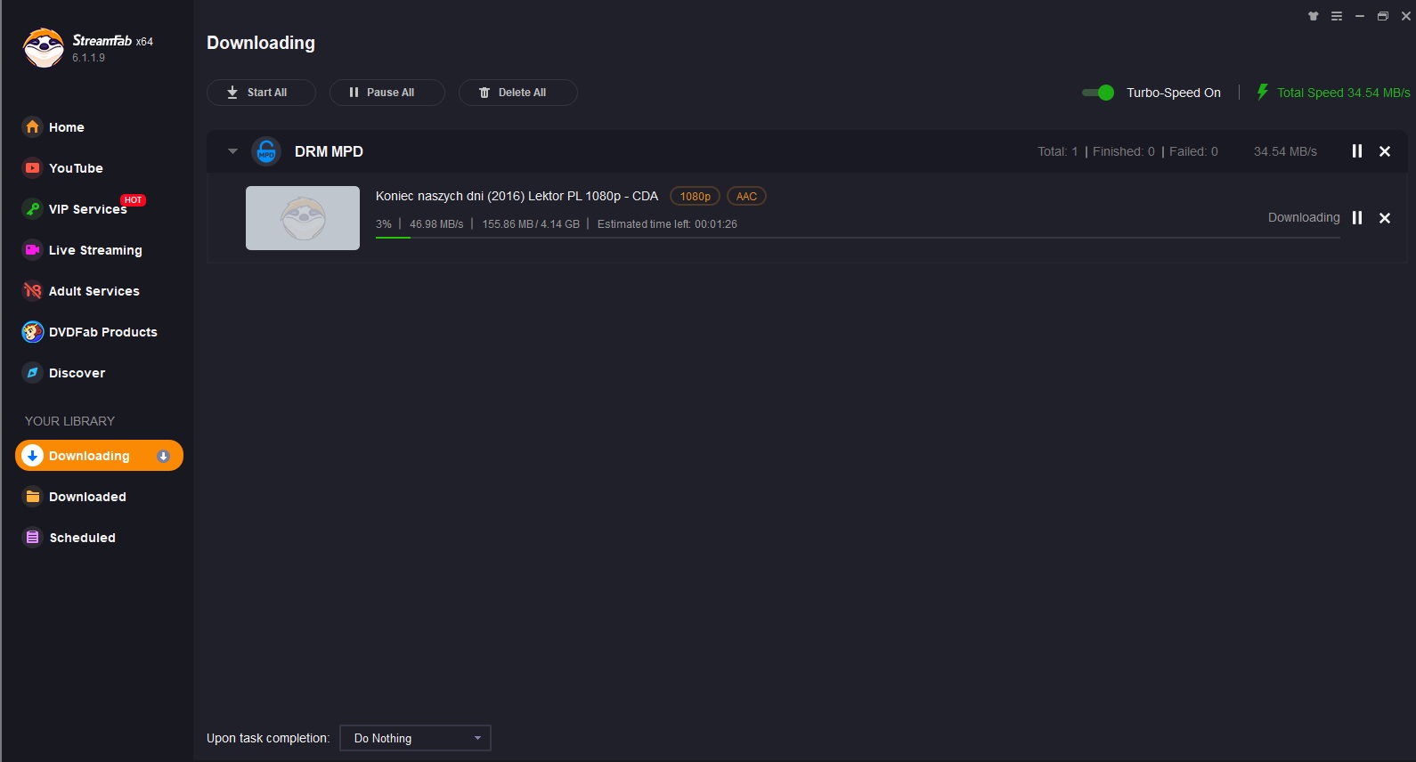The image size is (1416, 762).
Task: Click the Discover compass icon
Action: [33, 372]
